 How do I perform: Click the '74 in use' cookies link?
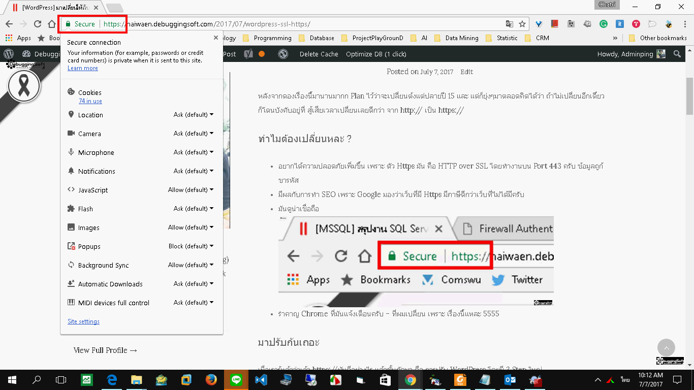(x=90, y=101)
